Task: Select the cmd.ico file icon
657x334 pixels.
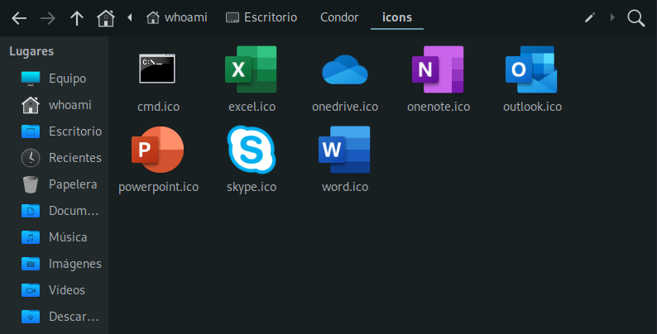Action: (157, 69)
